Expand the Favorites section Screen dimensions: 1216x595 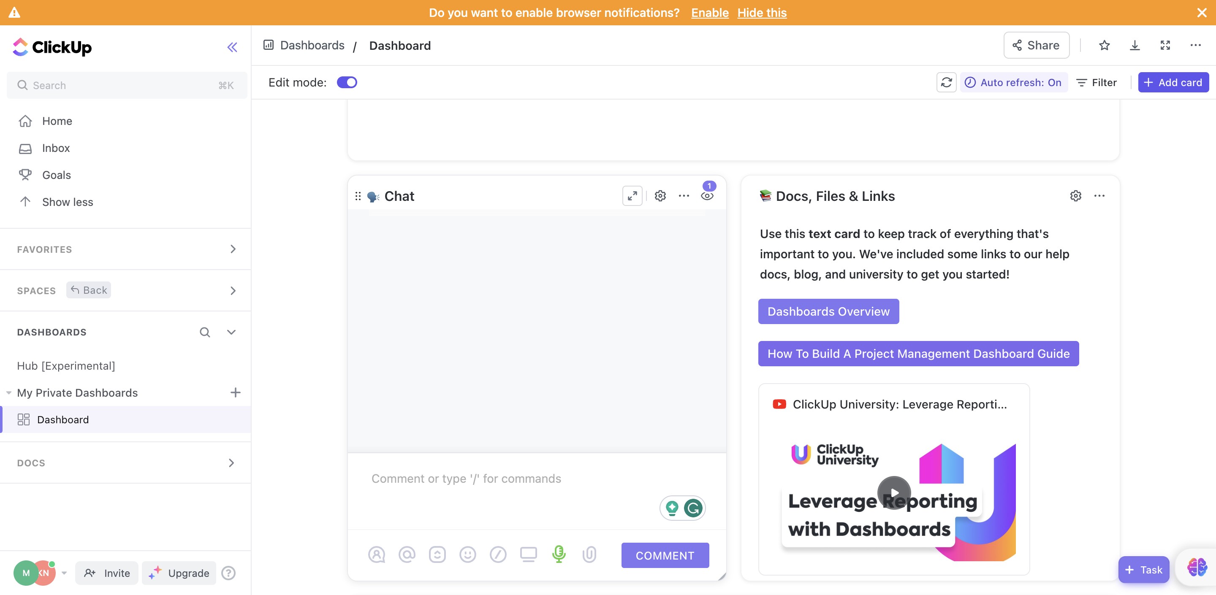pyautogui.click(x=233, y=249)
